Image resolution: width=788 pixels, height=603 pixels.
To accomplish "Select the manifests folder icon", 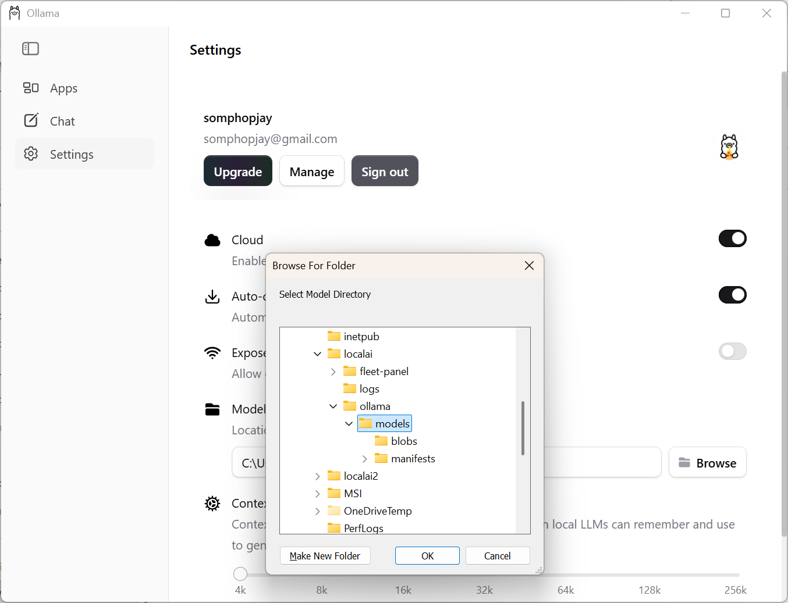I will (x=381, y=458).
